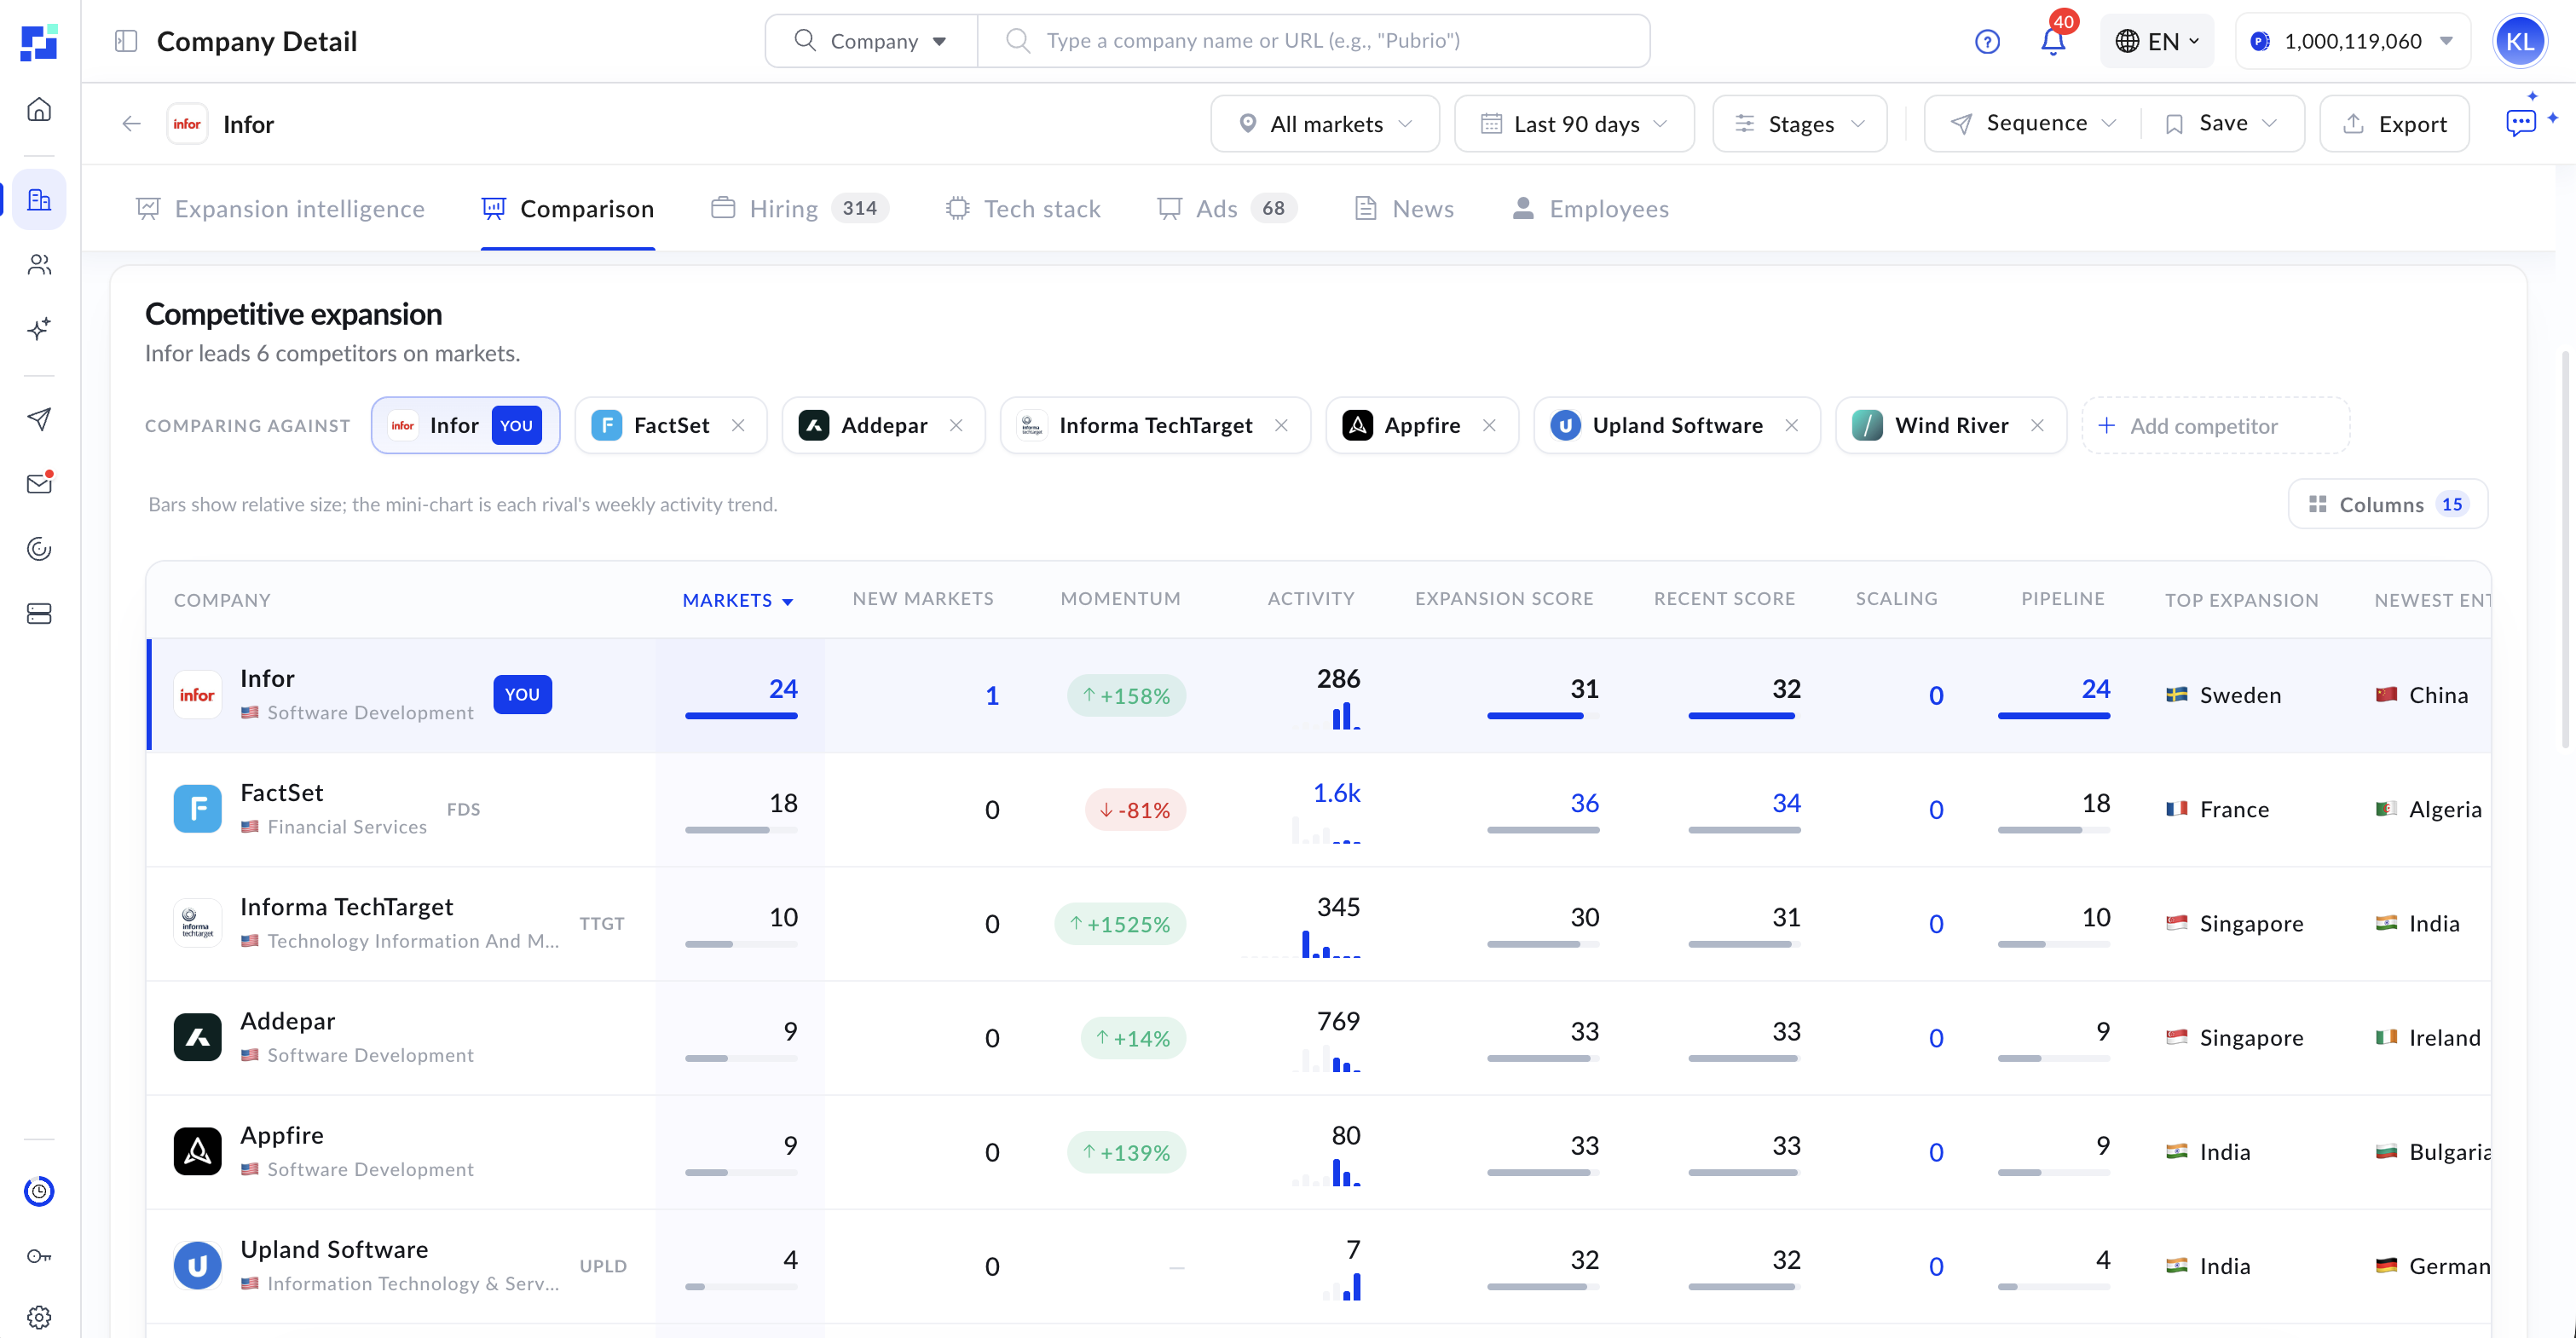Image resolution: width=2576 pixels, height=1338 pixels.
Task: Open the Company search type dropdown
Action: [871, 41]
